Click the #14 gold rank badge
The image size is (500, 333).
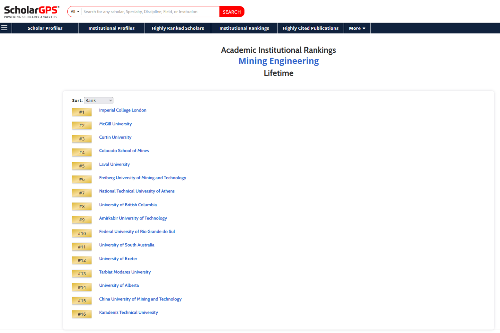(82, 287)
